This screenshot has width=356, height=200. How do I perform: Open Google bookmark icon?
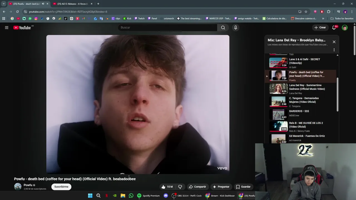[x=12, y=19]
